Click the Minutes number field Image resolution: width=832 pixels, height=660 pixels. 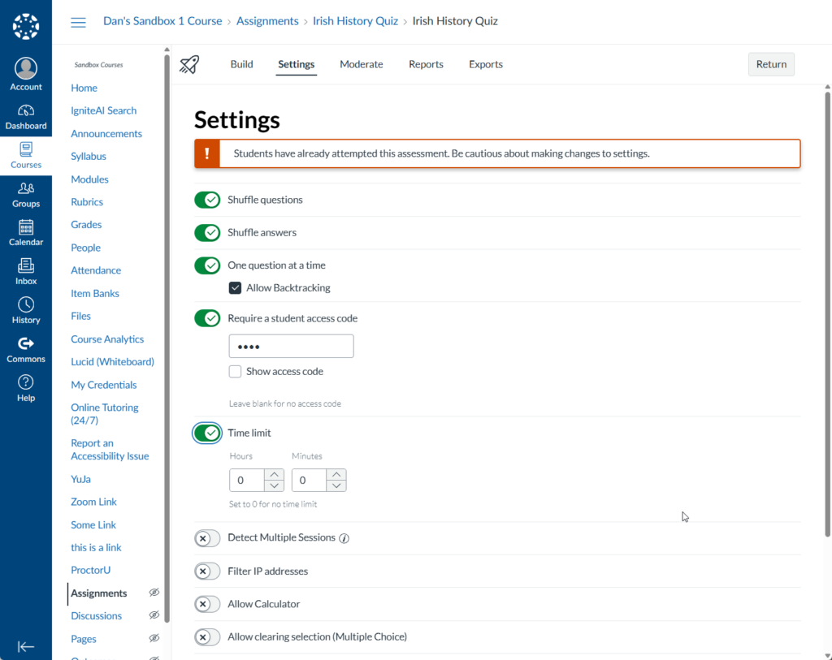pos(309,481)
